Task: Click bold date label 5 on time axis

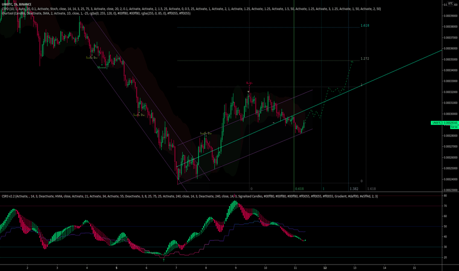Action: point(117,268)
